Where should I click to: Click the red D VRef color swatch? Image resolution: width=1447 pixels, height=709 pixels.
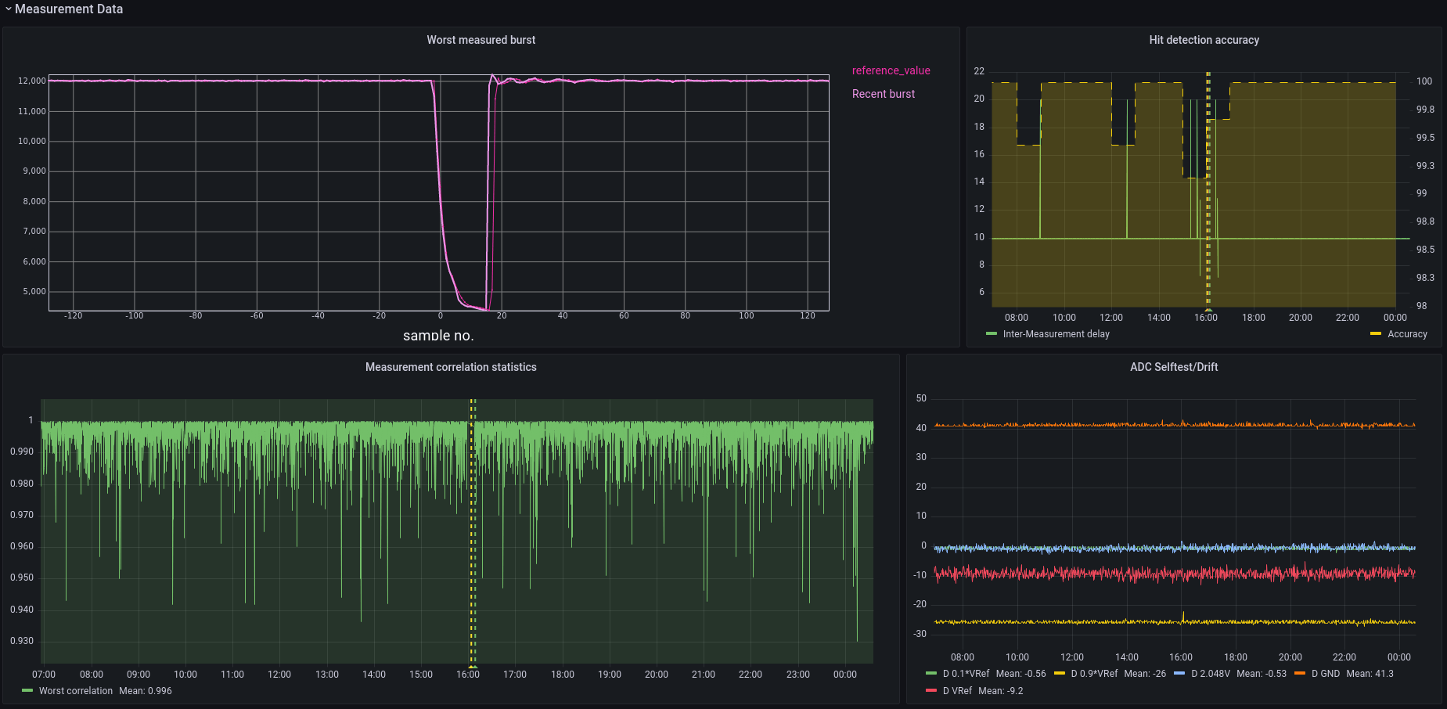click(x=931, y=691)
